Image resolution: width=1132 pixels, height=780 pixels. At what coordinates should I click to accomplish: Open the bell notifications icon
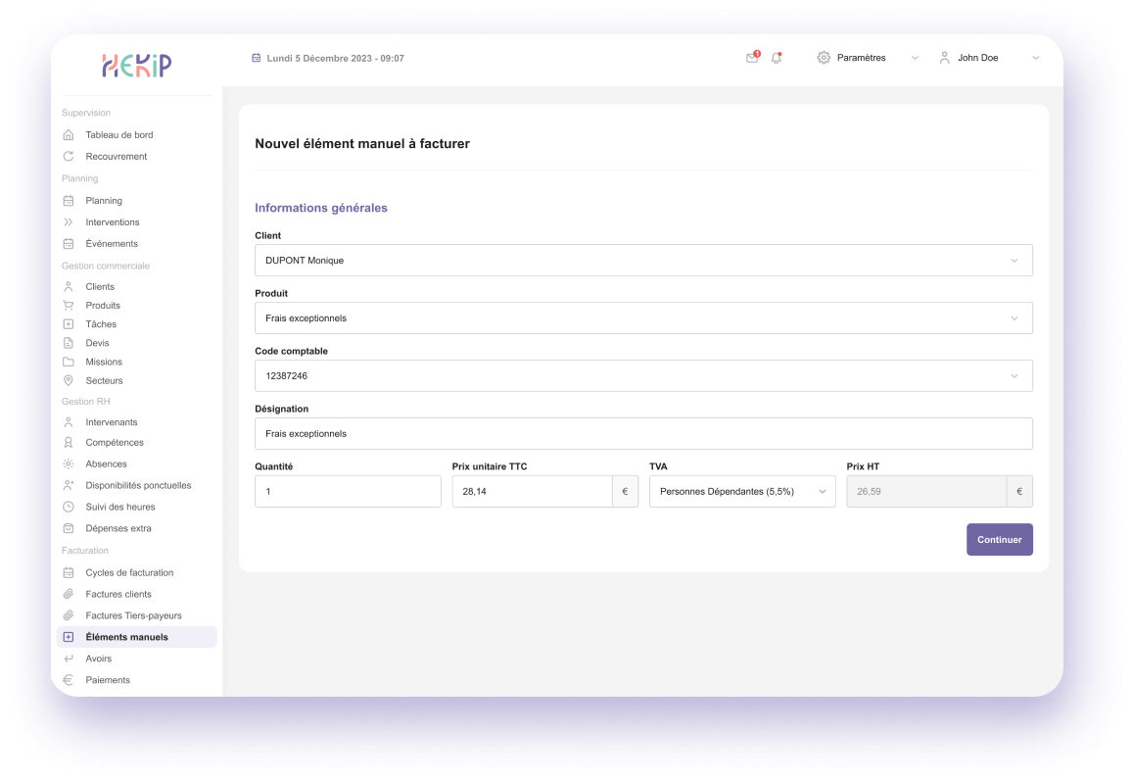(x=777, y=58)
